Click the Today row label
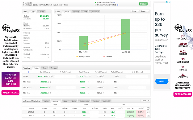Image resolution: width=193 pixels, height=120 pixels. tap(26, 76)
